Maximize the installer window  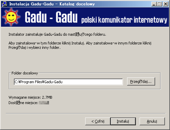pyautogui.click(x=160, y=4)
